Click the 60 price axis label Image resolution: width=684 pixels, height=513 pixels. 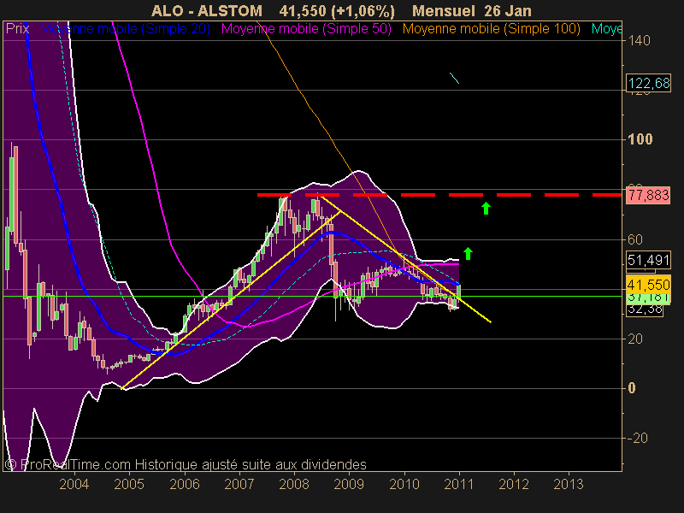[x=635, y=239]
